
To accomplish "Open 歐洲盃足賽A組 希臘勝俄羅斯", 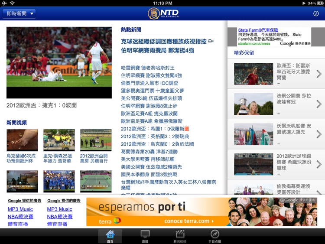I will 152,121.
